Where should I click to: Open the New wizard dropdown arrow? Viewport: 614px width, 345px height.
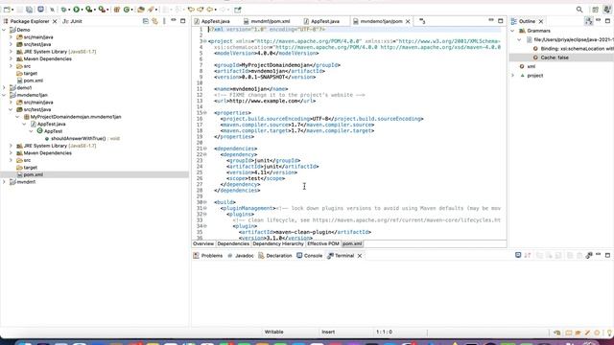[12, 10]
